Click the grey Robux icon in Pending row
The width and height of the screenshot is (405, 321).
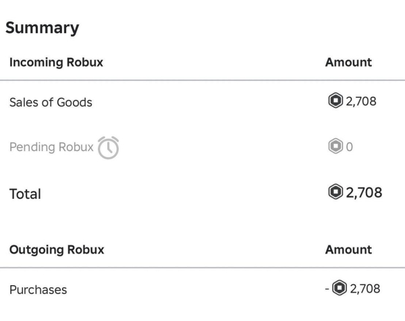(x=335, y=148)
